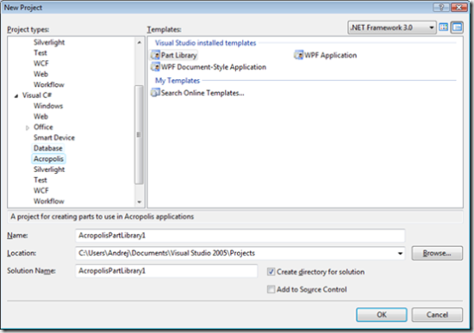Click inside the Solution Name field

(x=166, y=271)
